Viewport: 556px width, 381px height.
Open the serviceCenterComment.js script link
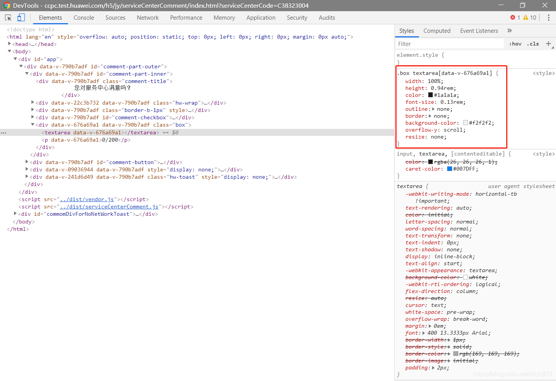109,207
